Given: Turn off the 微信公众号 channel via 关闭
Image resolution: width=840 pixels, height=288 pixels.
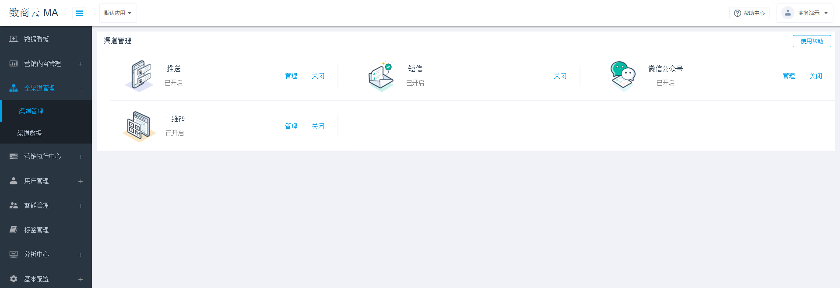Looking at the screenshot, I should click(815, 76).
